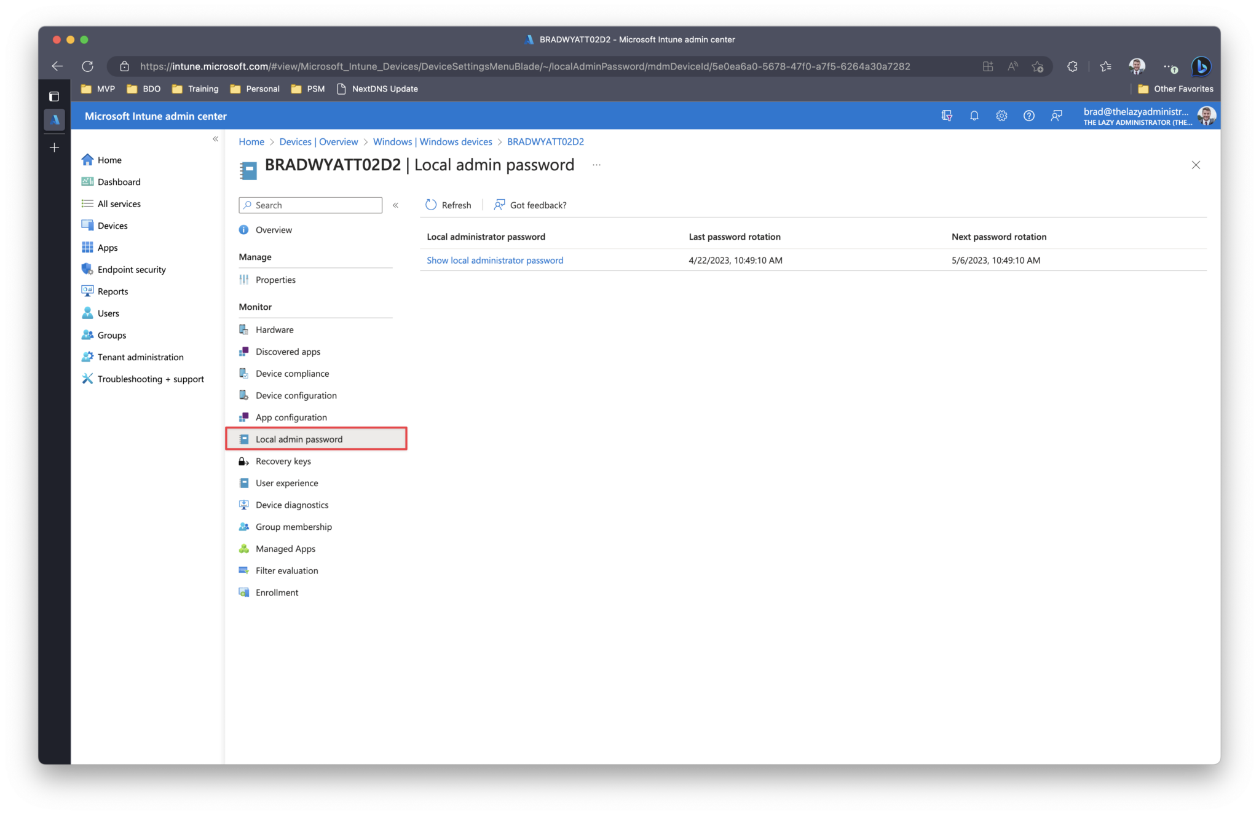This screenshot has height=815, width=1259.
Task: Collapse the main Intune navigation pane
Action: click(215, 139)
